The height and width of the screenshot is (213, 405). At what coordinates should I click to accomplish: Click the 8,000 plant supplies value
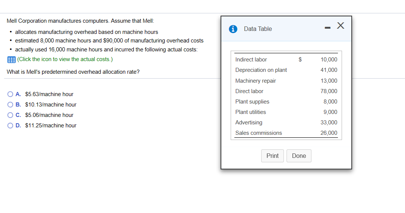coord(330,102)
